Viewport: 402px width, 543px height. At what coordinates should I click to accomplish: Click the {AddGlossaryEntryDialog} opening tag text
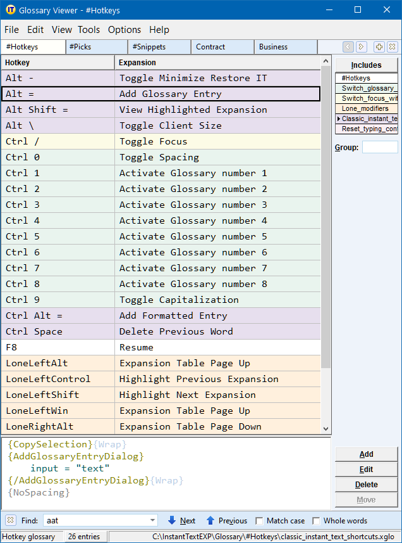(76, 456)
